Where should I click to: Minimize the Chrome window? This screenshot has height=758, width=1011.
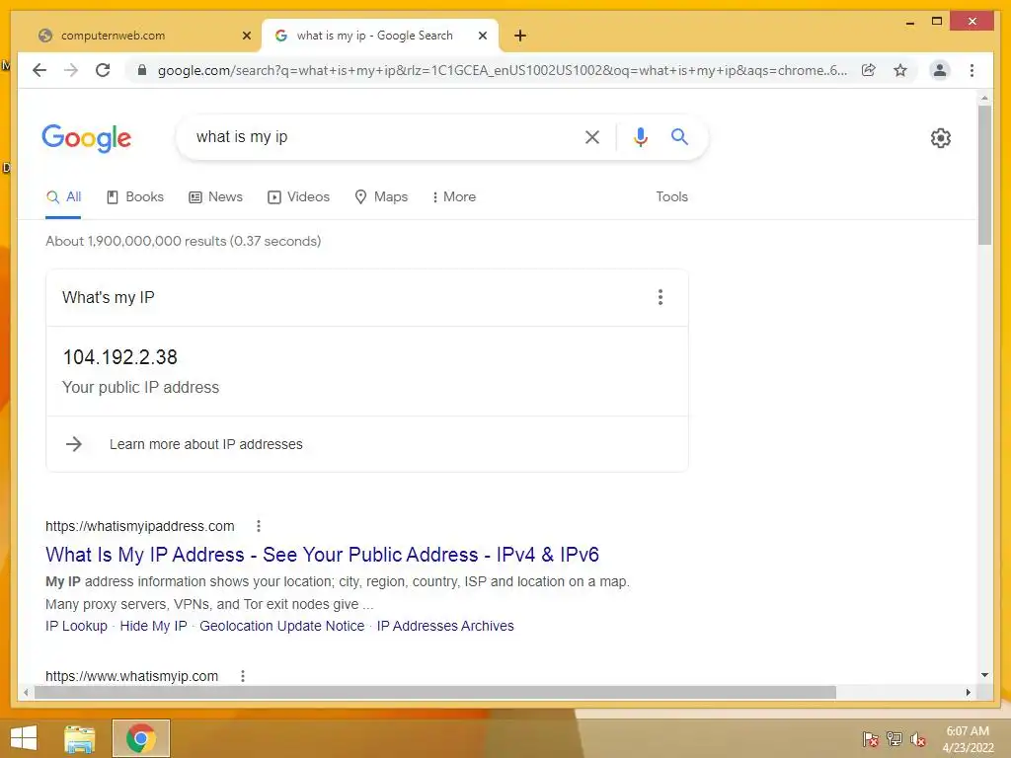(x=909, y=23)
